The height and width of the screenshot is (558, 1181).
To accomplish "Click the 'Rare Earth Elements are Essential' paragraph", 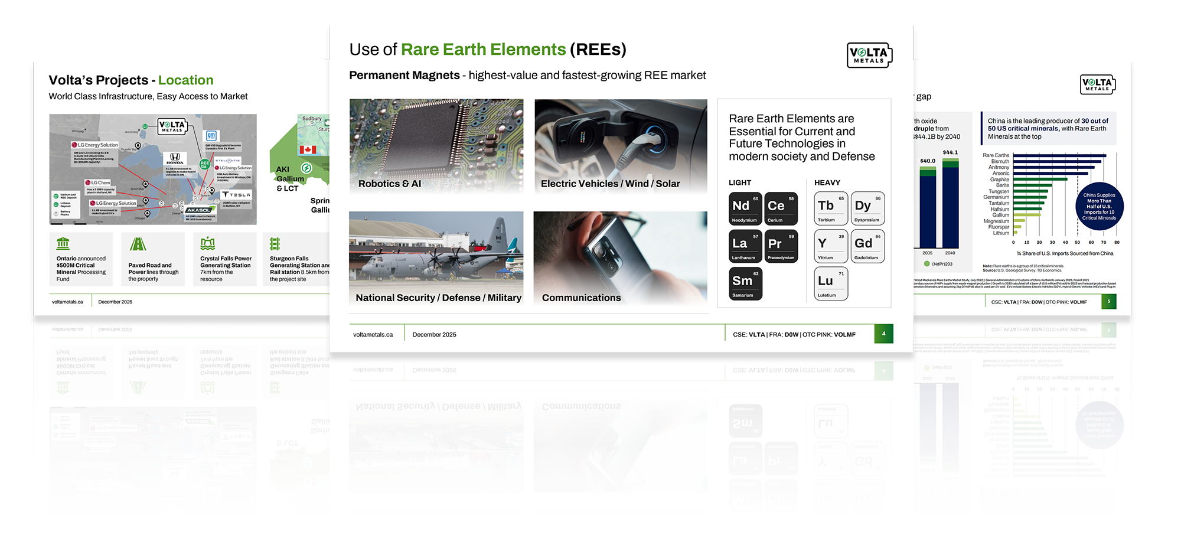I will tap(802, 138).
